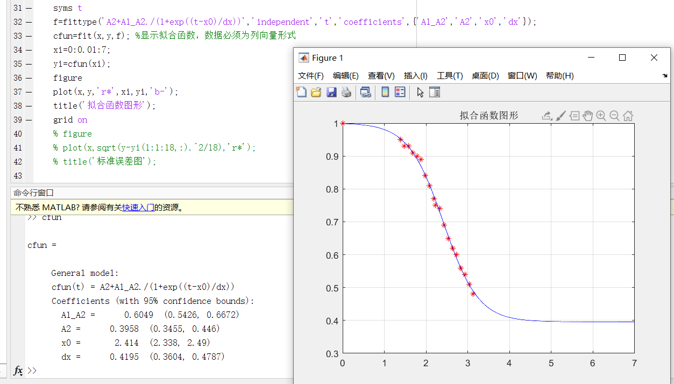Enable data tips on the axes toolbar
The width and height of the screenshot is (674, 384).
[x=574, y=116]
